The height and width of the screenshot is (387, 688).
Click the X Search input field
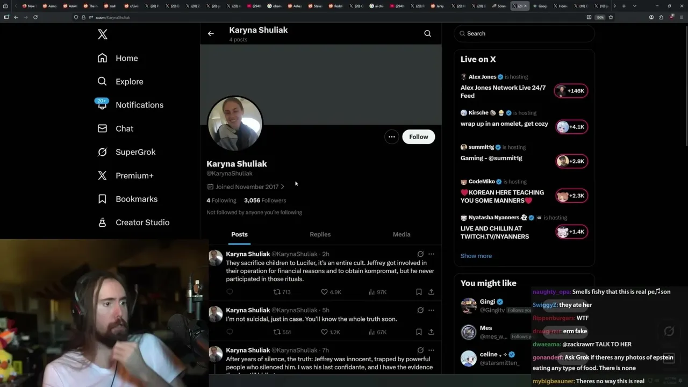point(525,33)
